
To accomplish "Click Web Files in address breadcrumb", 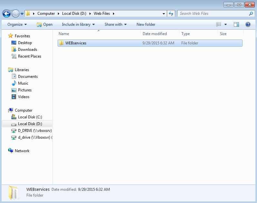I will click(x=102, y=14).
